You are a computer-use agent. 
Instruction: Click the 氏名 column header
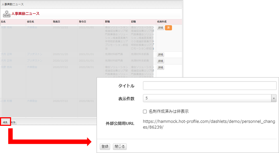[4, 22]
